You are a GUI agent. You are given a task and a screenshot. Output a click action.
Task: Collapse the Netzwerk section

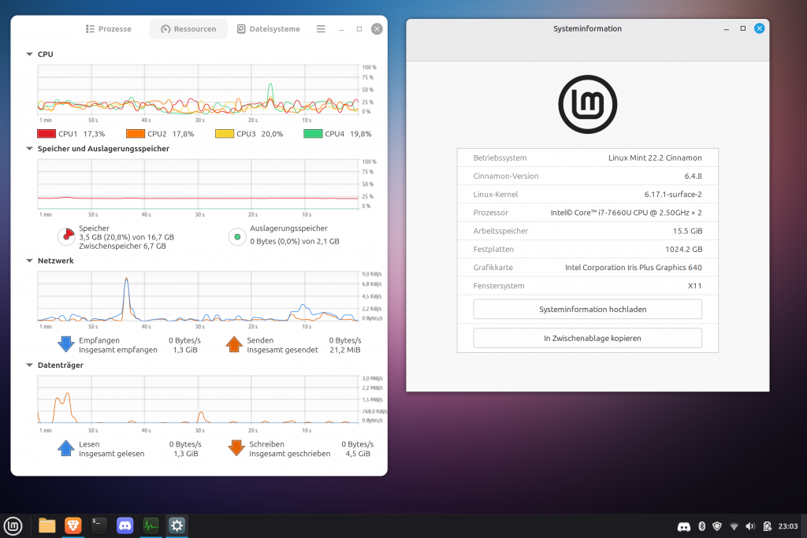click(29, 261)
